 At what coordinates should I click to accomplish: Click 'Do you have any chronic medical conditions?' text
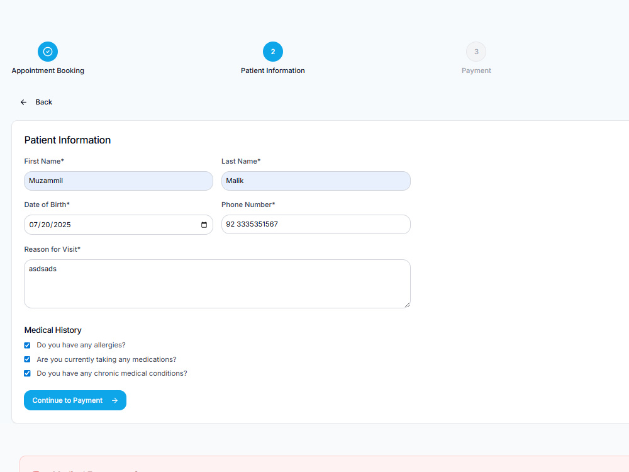coord(112,373)
